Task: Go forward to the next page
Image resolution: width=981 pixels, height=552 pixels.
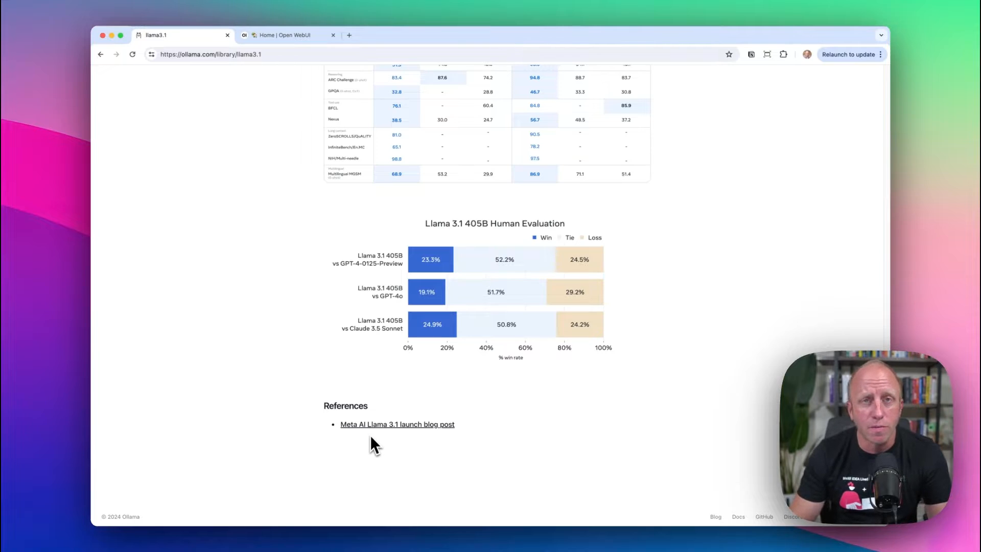Action: point(116,55)
